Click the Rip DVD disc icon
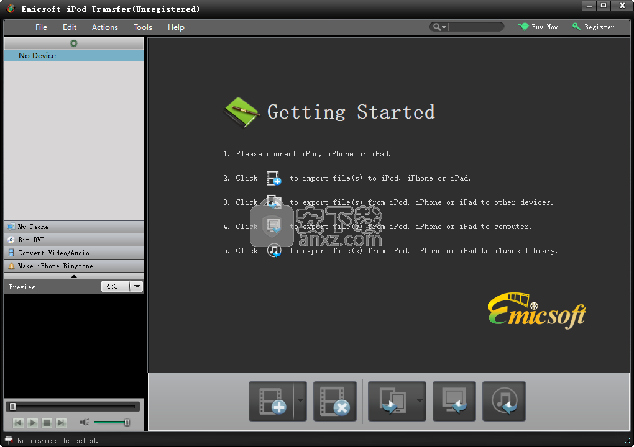634x447 pixels. (x=11, y=240)
